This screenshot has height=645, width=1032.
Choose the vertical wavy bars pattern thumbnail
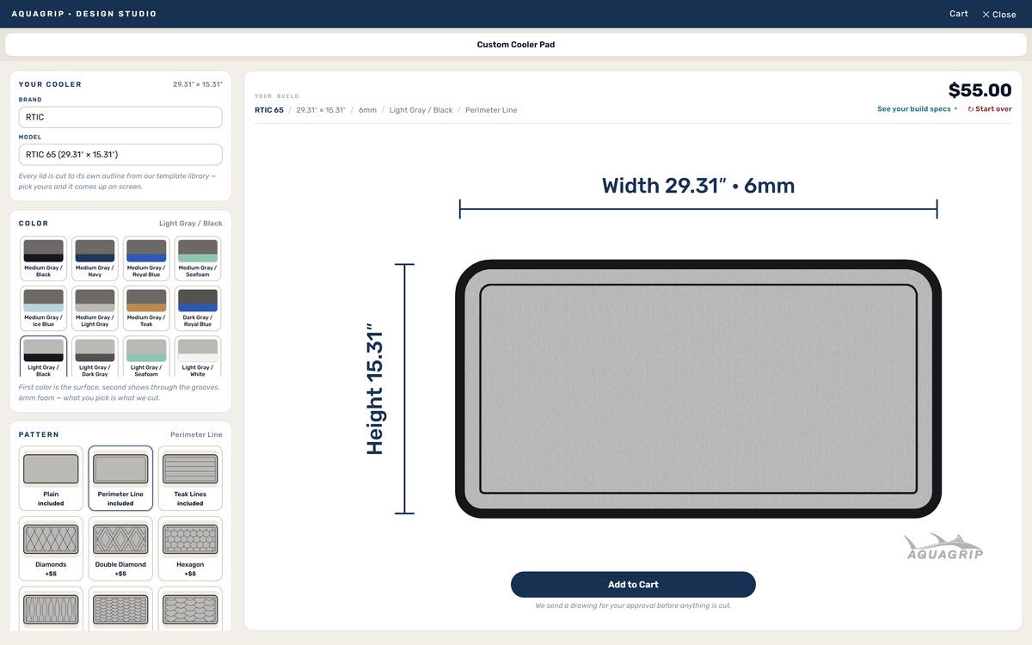pyautogui.click(x=51, y=608)
